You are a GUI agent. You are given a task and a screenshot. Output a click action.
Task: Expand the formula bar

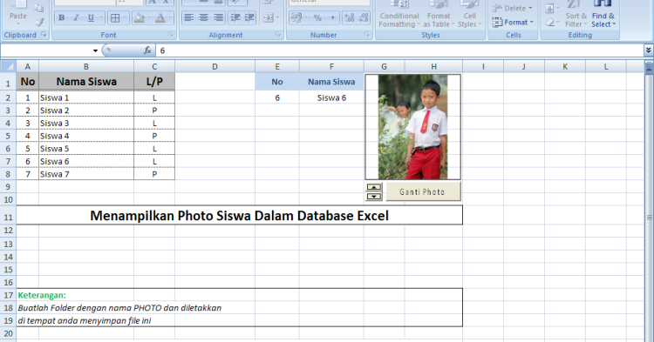[649, 50]
